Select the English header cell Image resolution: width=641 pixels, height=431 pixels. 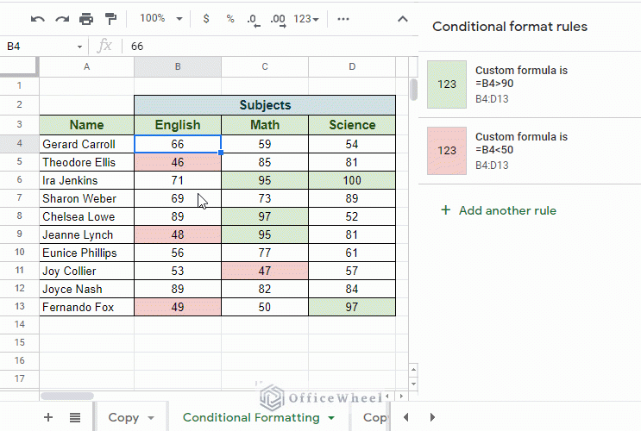178,125
